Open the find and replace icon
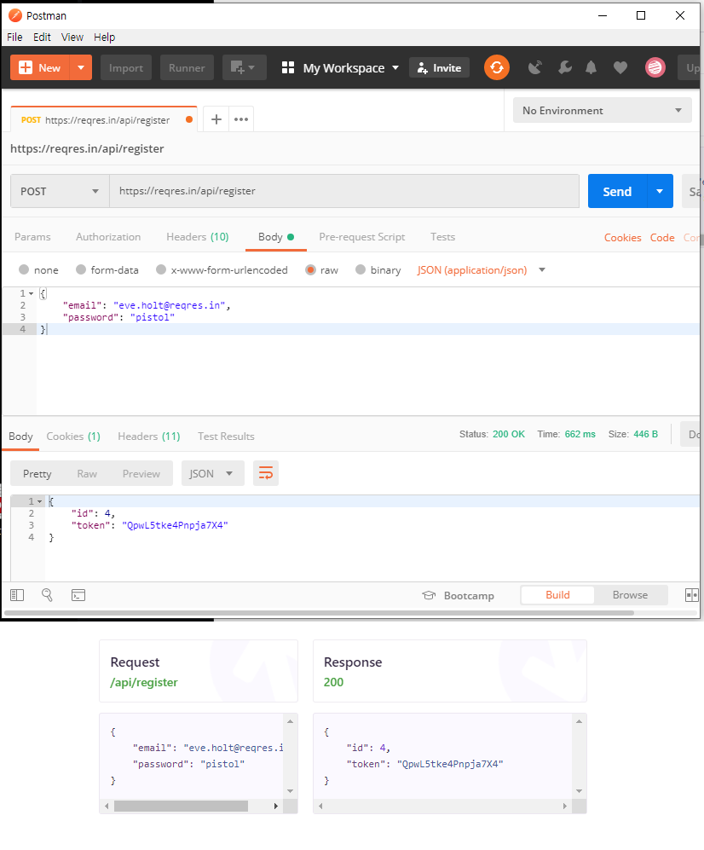The image size is (704, 850). click(x=47, y=595)
